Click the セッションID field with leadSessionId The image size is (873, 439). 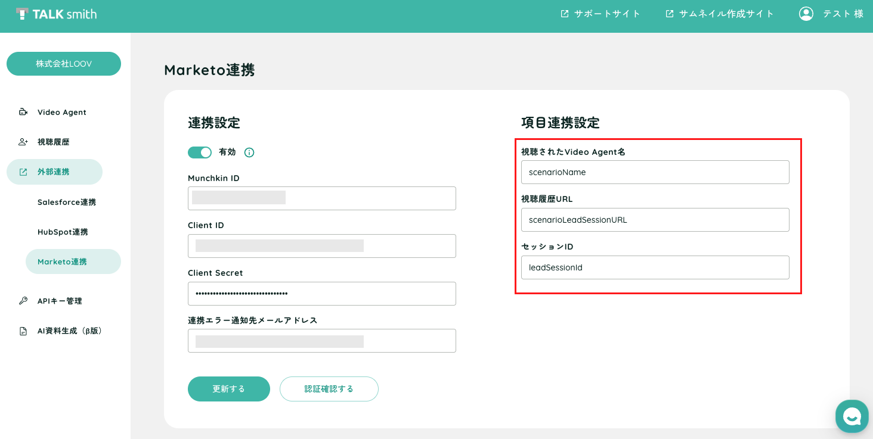tap(655, 267)
